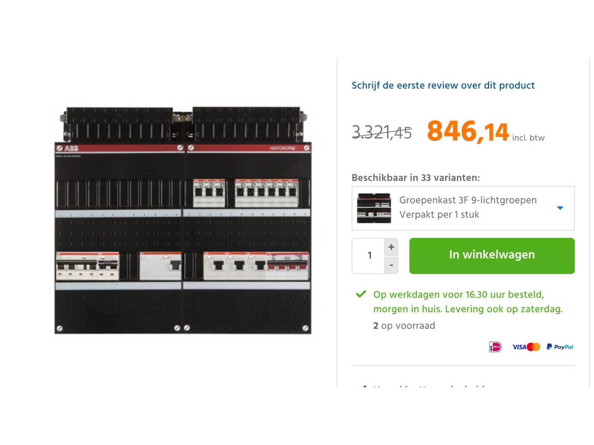The height and width of the screenshot is (445, 594).
Task: Open Schrijf de eerste review link
Action: 443,85
